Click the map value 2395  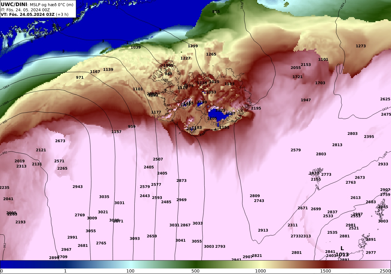click(369, 137)
